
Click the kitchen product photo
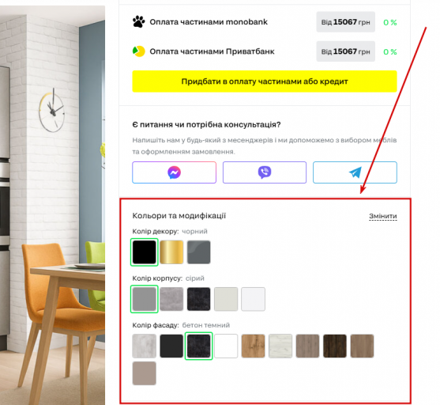(52, 205)
